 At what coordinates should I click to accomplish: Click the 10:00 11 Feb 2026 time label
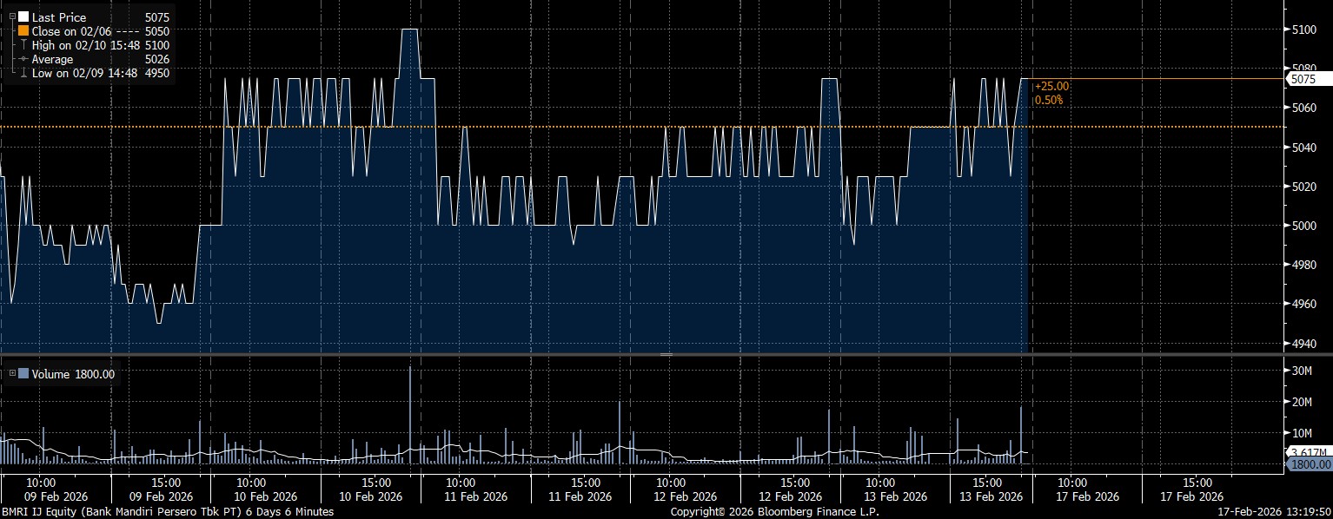(461, 489)
